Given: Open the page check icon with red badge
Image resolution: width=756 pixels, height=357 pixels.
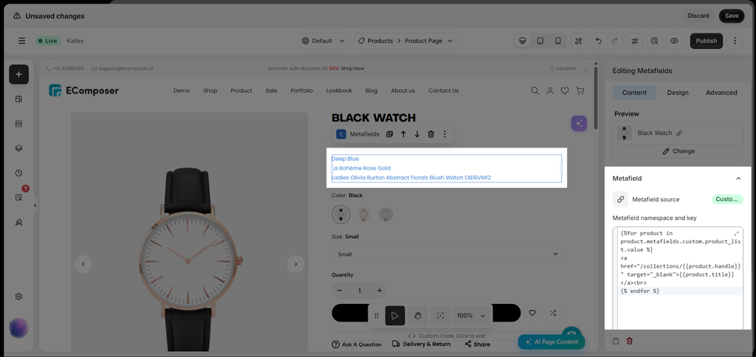Looking at the screenshot, I should click(18, 198).
